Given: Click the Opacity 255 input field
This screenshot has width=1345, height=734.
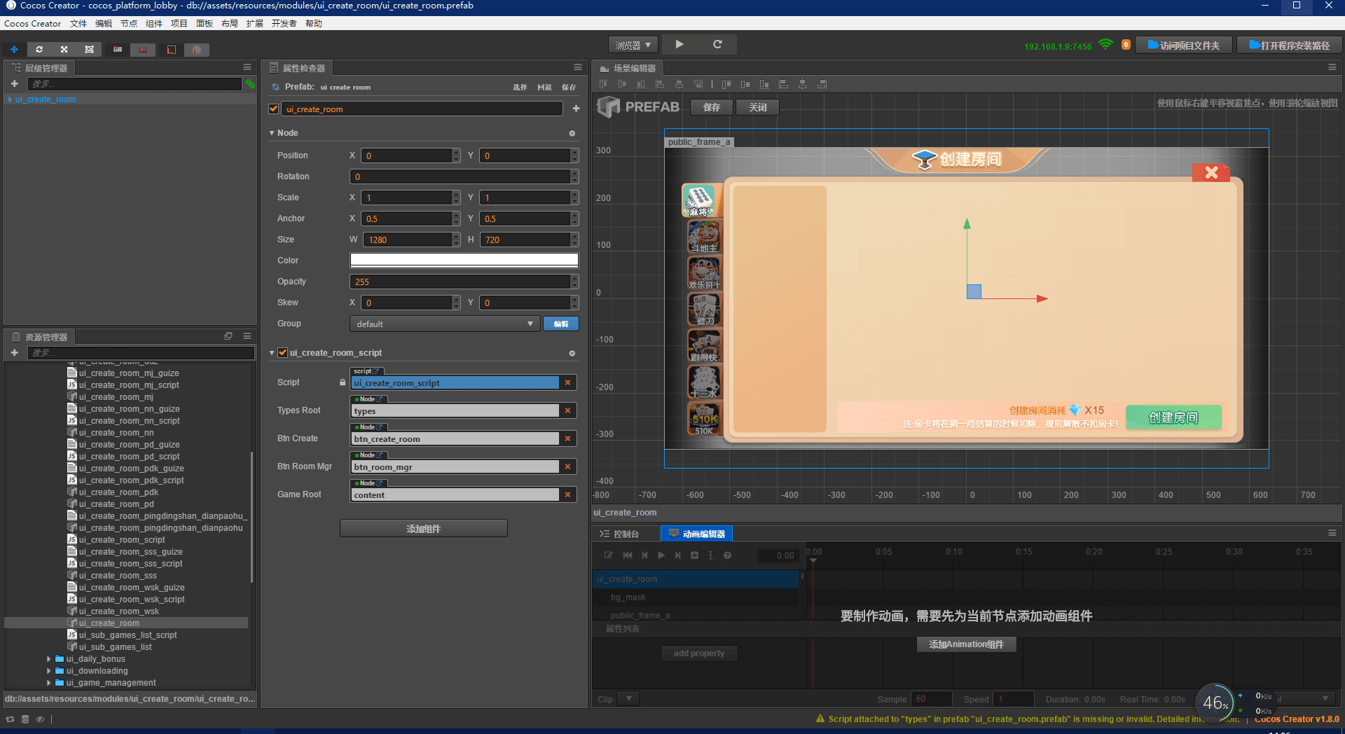Looking at the screenshot, I should 461,282.
